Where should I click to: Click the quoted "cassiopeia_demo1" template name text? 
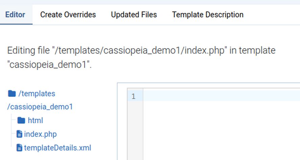[x=50, y=65]
